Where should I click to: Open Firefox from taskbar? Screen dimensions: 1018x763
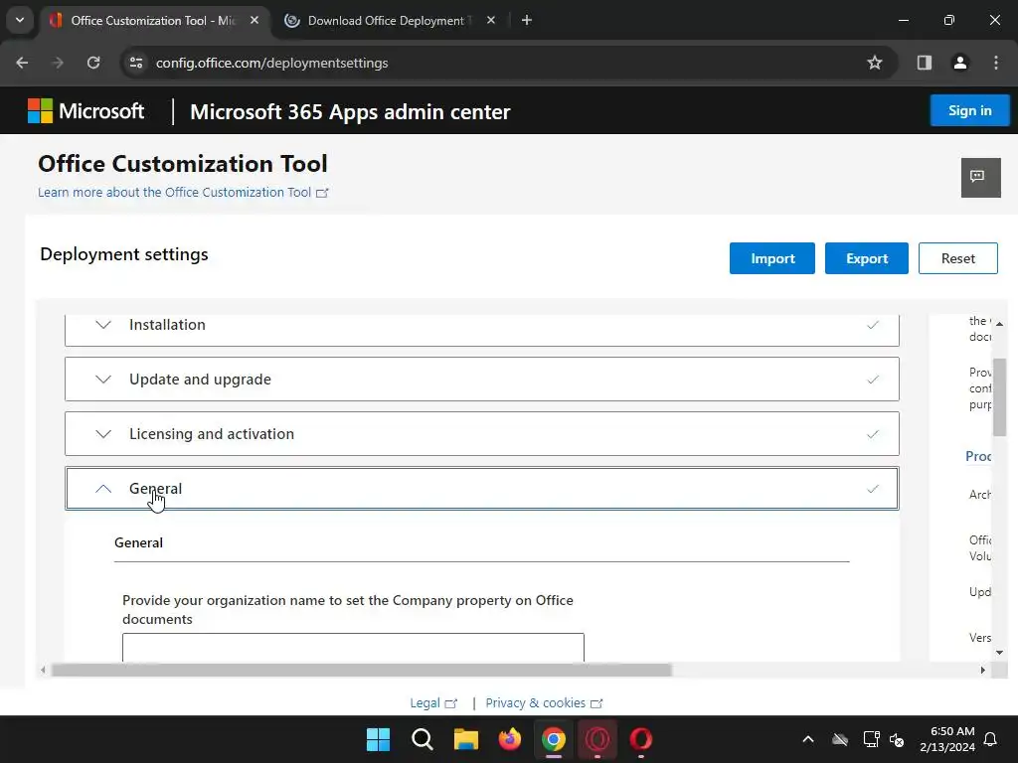click(x=510, y=739)
